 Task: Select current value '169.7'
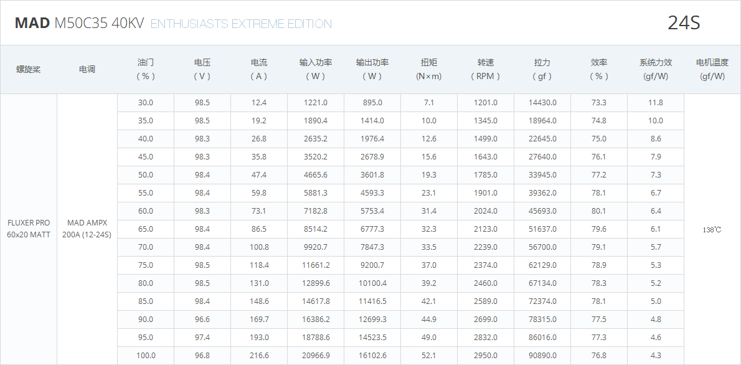259,319
